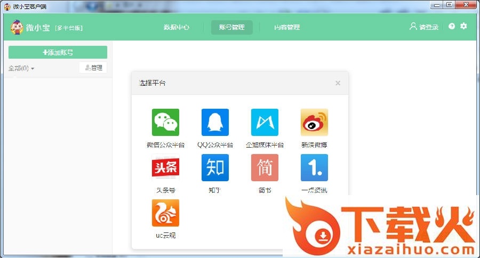Switch to the 内容管理 tab

pos(287,27)
